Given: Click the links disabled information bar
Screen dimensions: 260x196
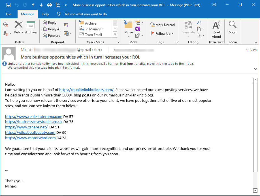Looking at the screenshot, I should [x=101, y=66].
